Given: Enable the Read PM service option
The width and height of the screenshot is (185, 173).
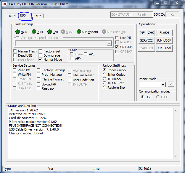Looking at the screenshot, I should [x=15, y=70].
